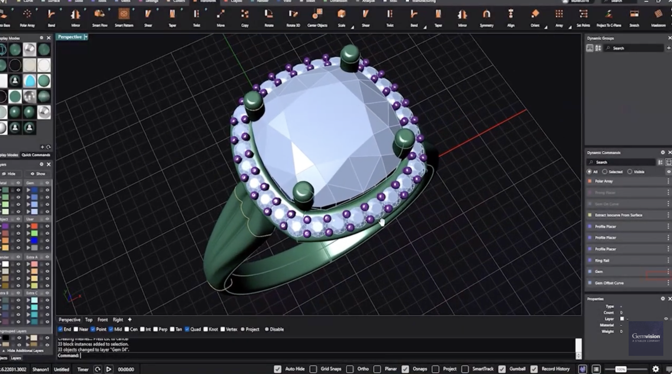
Task: Click the Center Objects tool
Action: pyautogui.click(x=317, y=18)
